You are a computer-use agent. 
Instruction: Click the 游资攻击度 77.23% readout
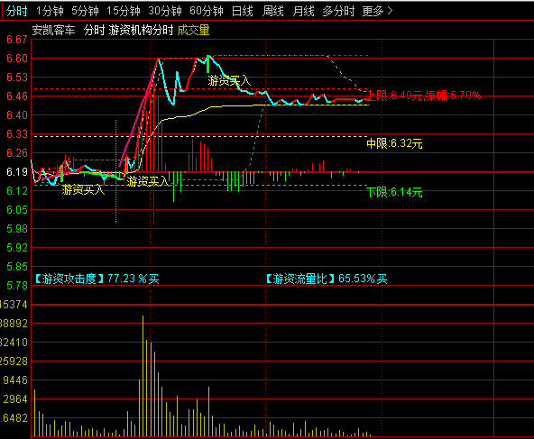click(97, 279)
